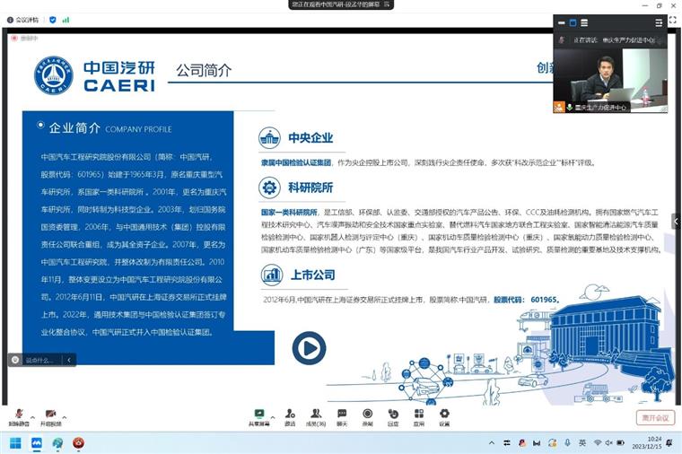Open the notification bell in taskbar
Screen dimensions: 682x454
point(669,443)
